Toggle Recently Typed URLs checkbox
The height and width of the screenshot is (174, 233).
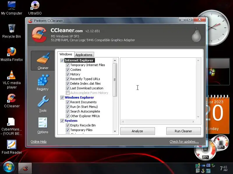[x=68, y=79]
